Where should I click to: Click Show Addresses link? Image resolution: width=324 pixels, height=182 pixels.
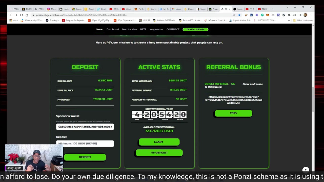(252, 84)
